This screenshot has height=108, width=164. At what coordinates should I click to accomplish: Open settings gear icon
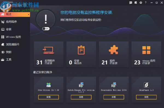[141, 3]
